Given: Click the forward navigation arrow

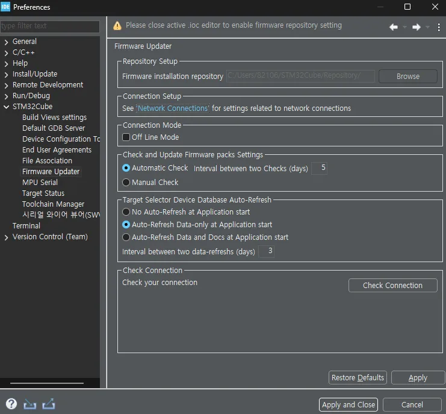Looking at the screenshot, I should 416,27.
